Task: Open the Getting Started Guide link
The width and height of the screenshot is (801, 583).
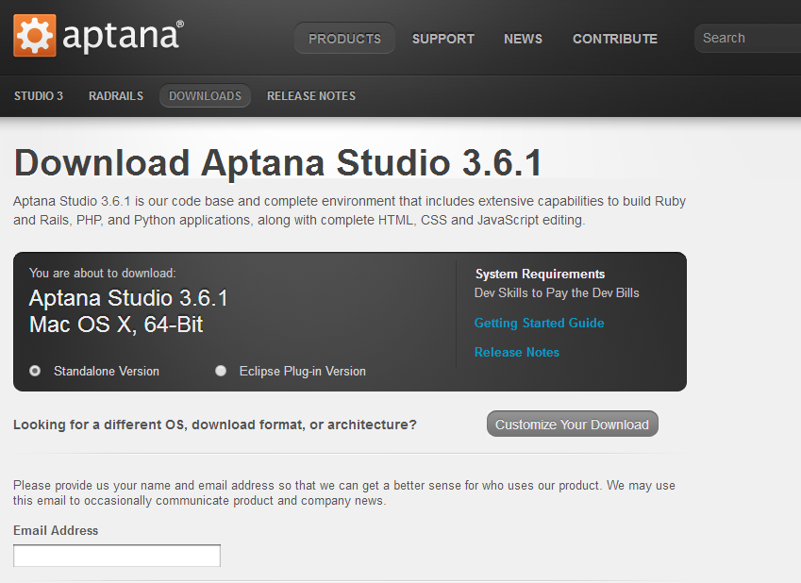Action: (x=539, y=323)
